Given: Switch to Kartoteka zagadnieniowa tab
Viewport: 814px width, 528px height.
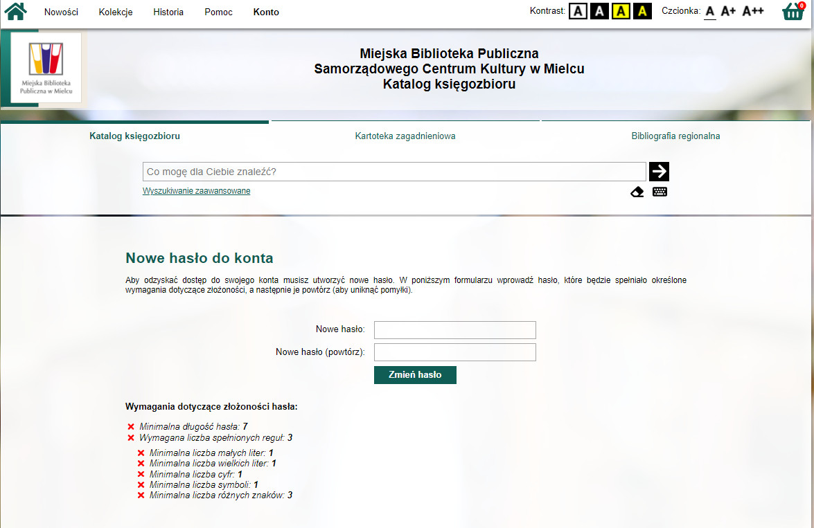Looking at the screenshot, I should [405, 136].
